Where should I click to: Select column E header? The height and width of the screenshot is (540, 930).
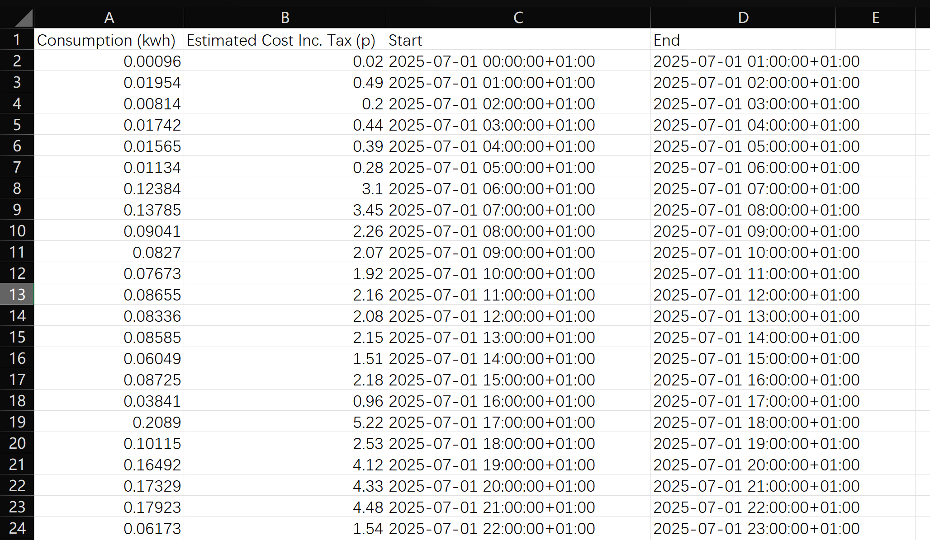(876, 18)
